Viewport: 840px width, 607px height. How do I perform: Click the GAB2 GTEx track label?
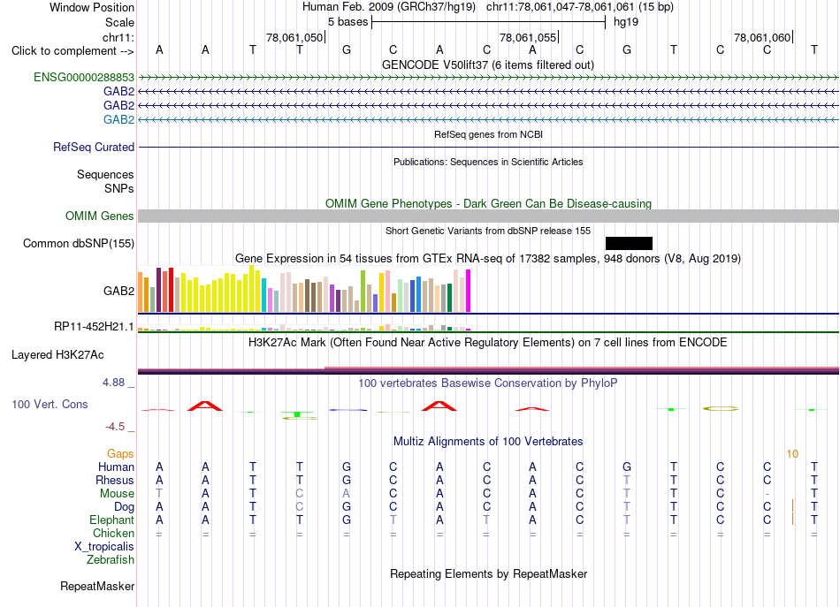(118, 291)
